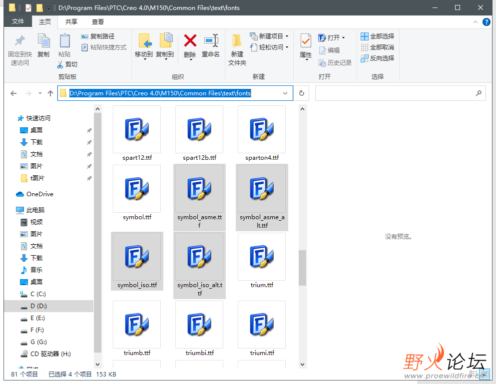This screenshot has height=384, width=496.
Task: Click the file list scrollbar thumb
Action: (302, 268)
